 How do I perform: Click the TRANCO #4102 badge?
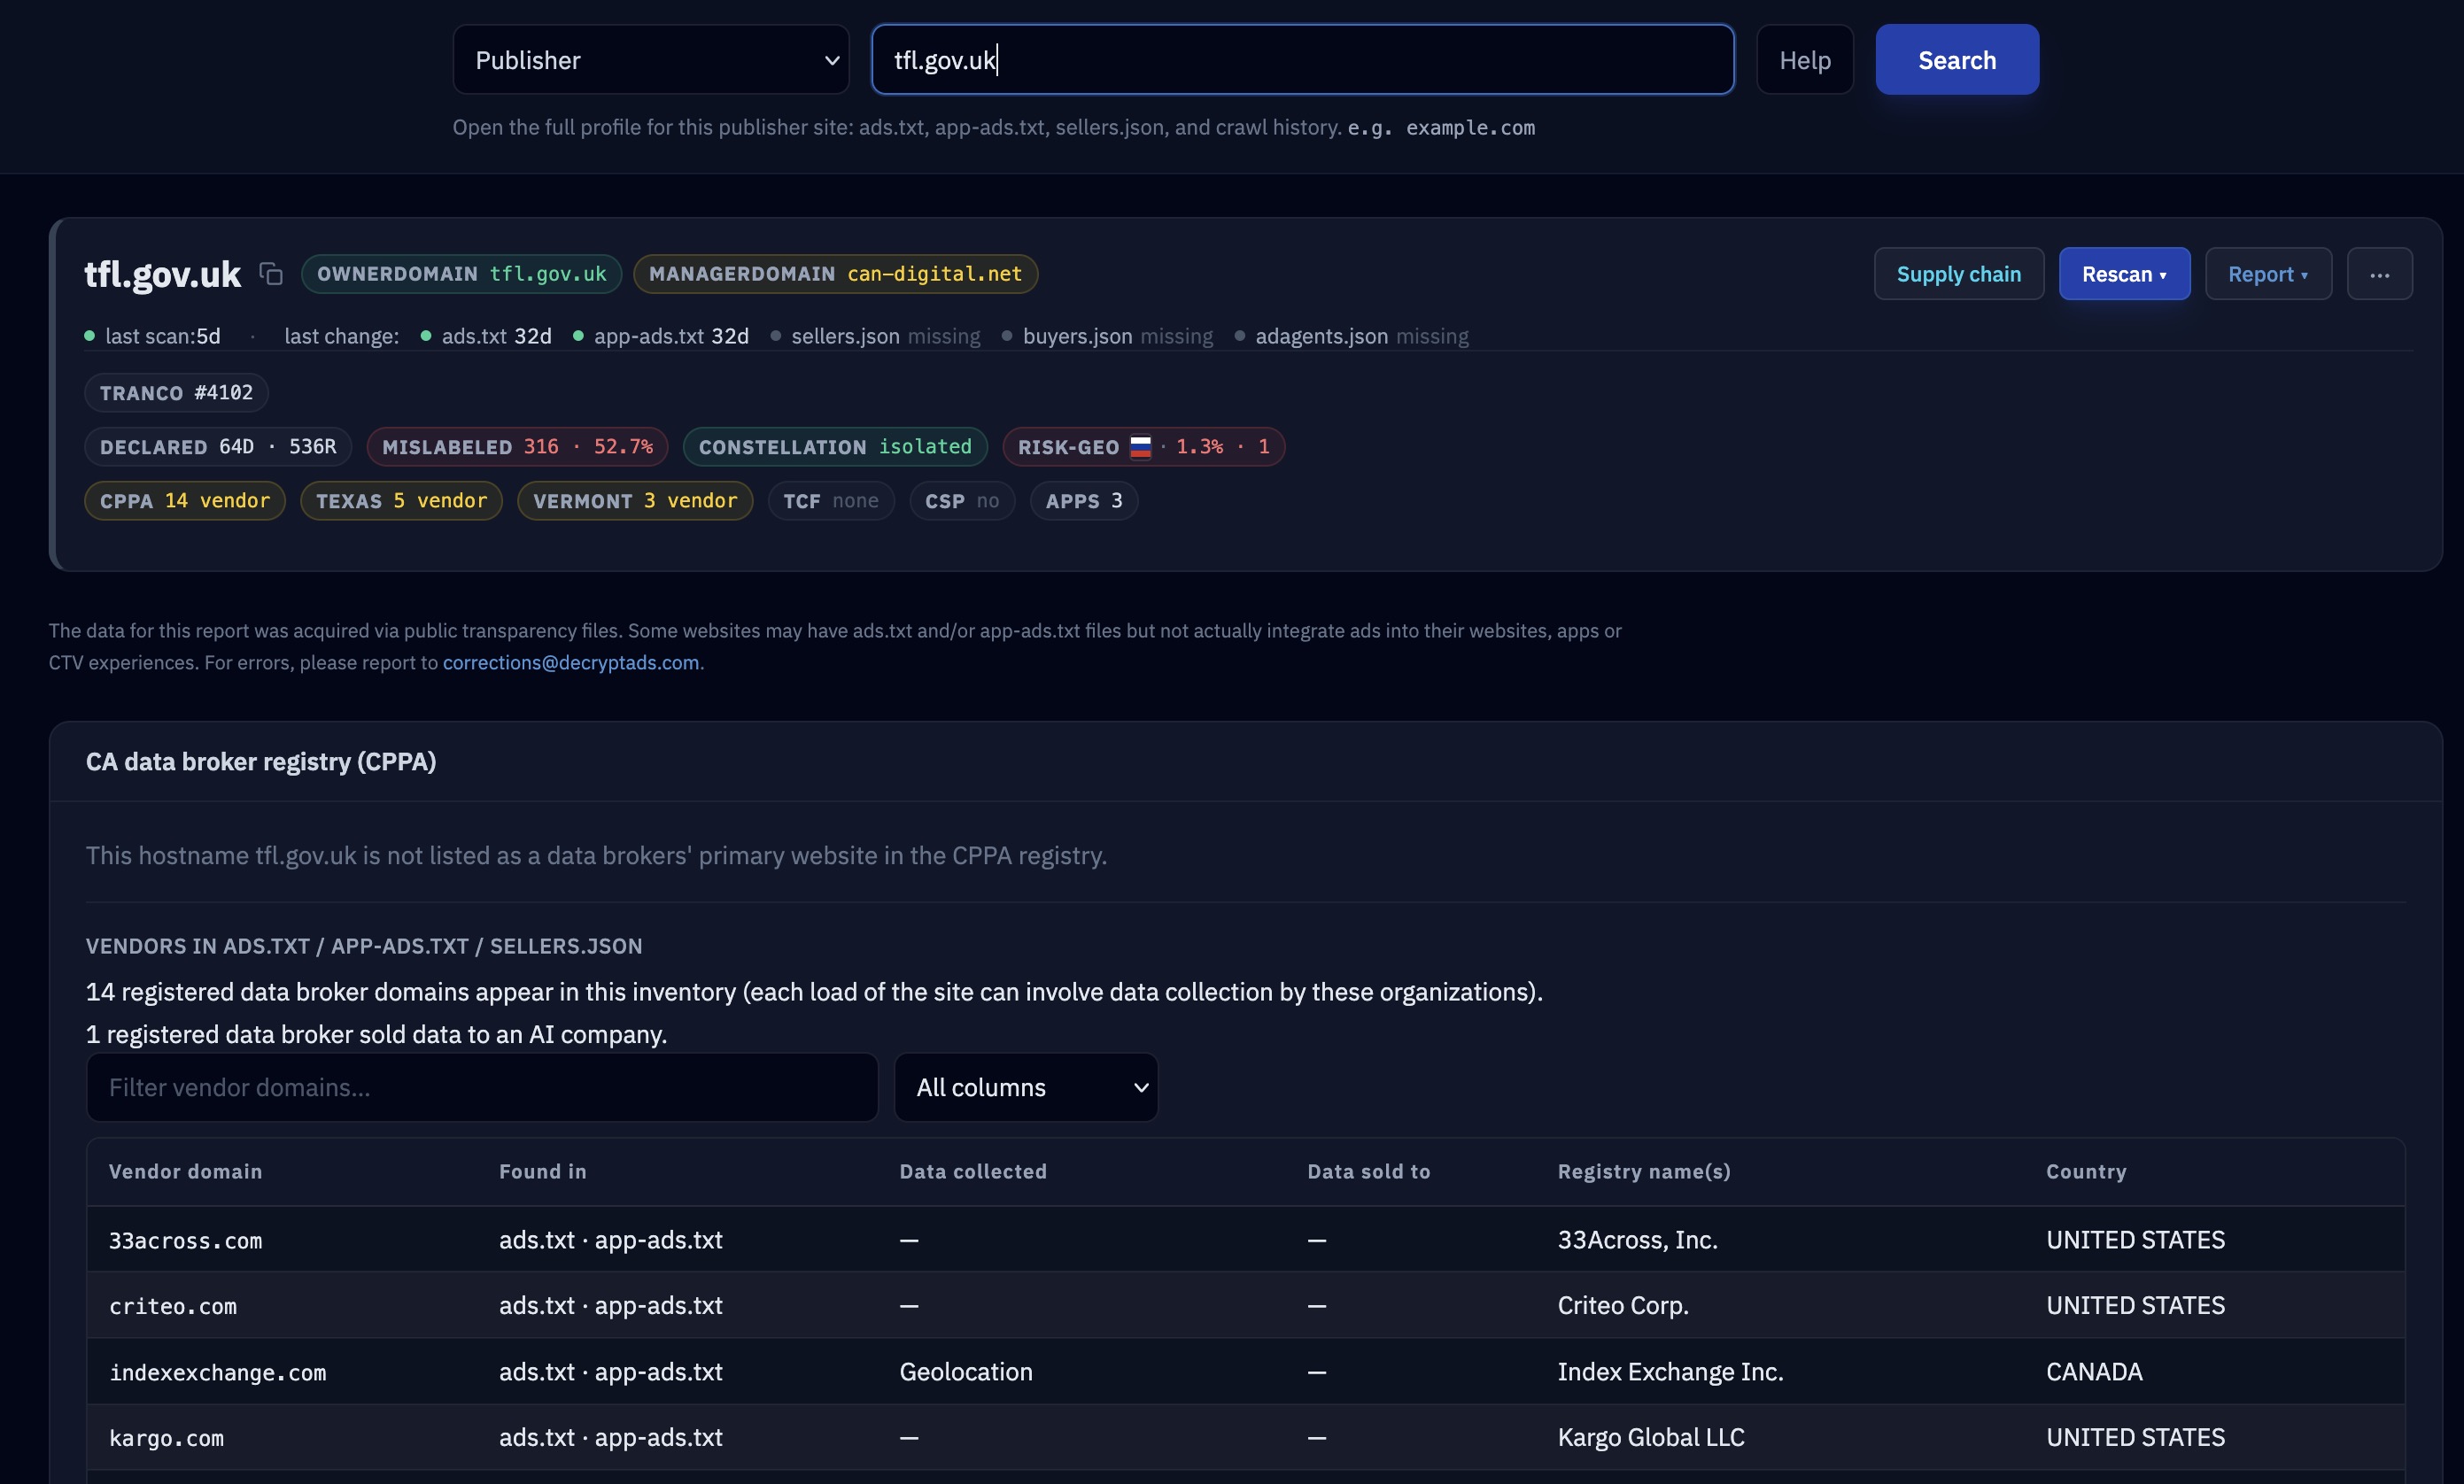tap(176, 393)
